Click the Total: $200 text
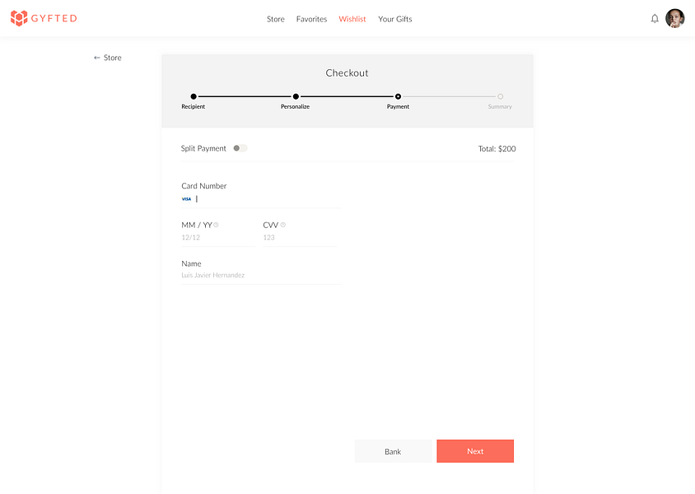695x494 pixels. point(497,149)
